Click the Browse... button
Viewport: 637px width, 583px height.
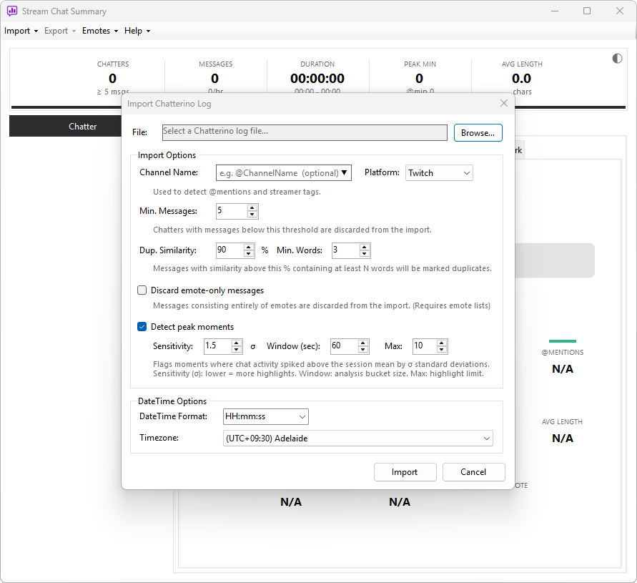pyautogui.click(x=478, y=133)
